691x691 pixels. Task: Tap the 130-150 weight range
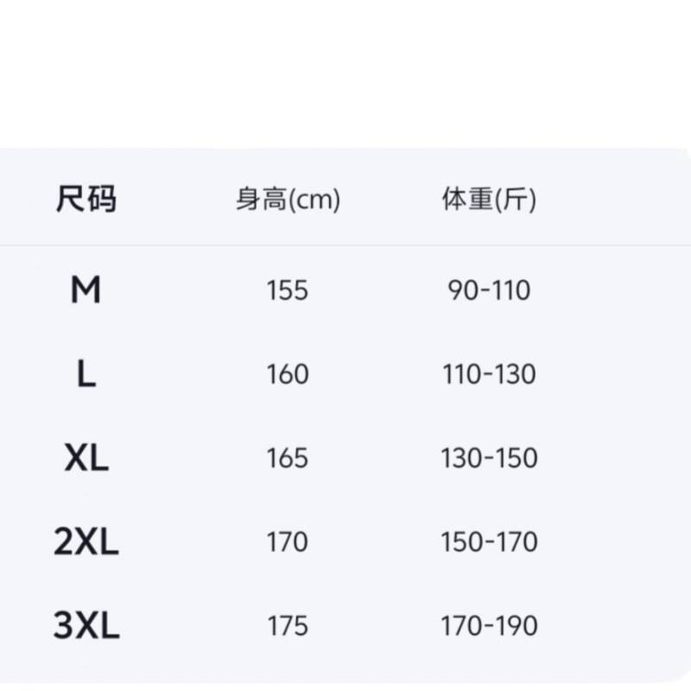(x=489, y=458)
